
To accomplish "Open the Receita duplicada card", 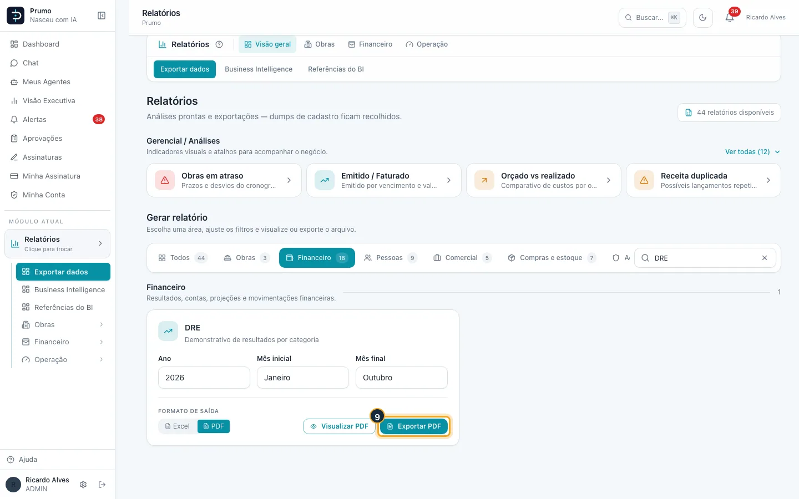I will pos(704,180).
